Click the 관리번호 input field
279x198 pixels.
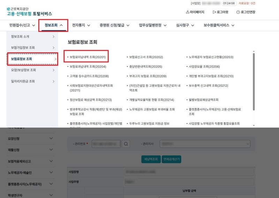106,144
